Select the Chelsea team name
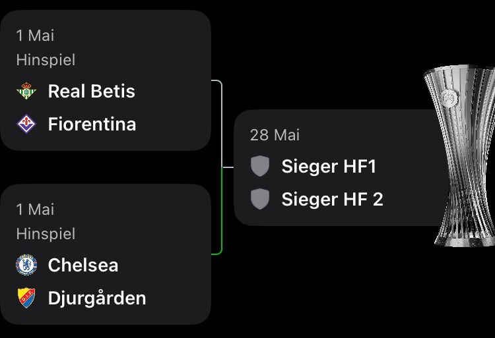This screenshot has height=338, width=495. 83,265
